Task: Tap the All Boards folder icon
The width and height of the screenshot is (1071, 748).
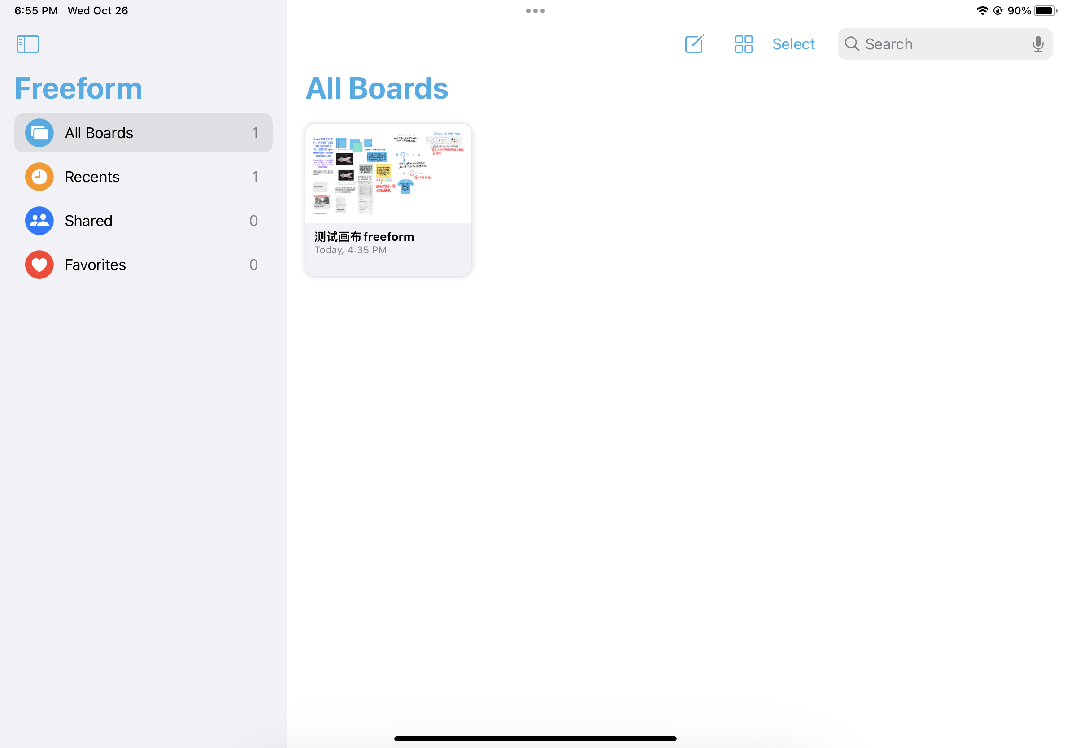Action: tap(39, 132)
